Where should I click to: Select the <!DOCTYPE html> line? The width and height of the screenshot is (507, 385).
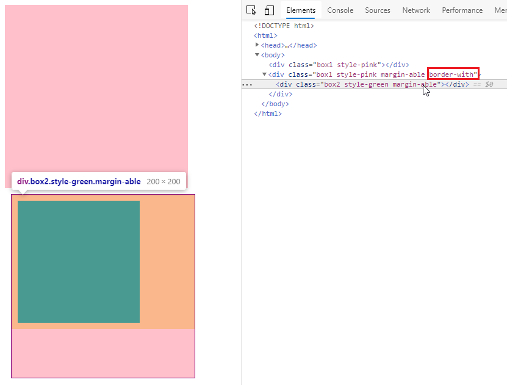click(284, 26)
